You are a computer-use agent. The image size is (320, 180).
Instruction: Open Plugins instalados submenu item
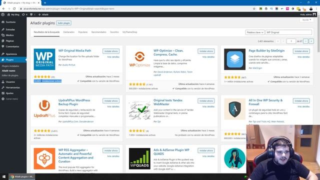tap(10, 66)
